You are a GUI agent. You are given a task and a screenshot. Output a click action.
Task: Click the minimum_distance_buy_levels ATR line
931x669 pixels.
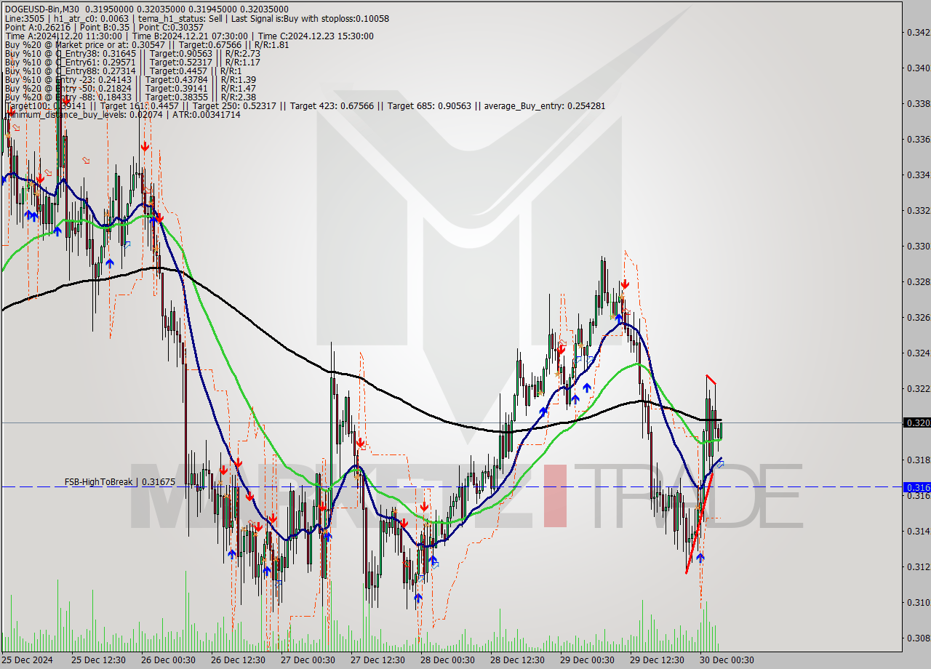(122, 115)
